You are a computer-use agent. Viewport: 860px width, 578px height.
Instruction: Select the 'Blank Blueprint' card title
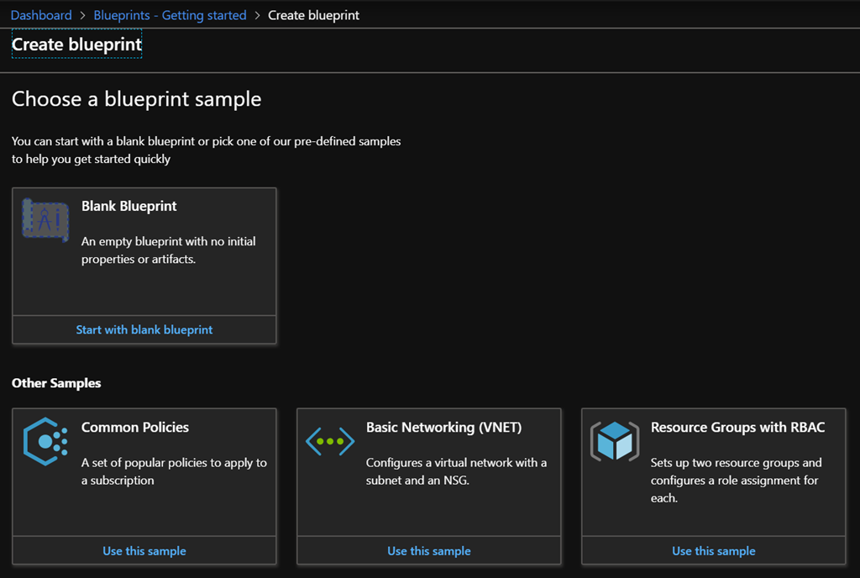pyautogui.click(x=129, y=206)
